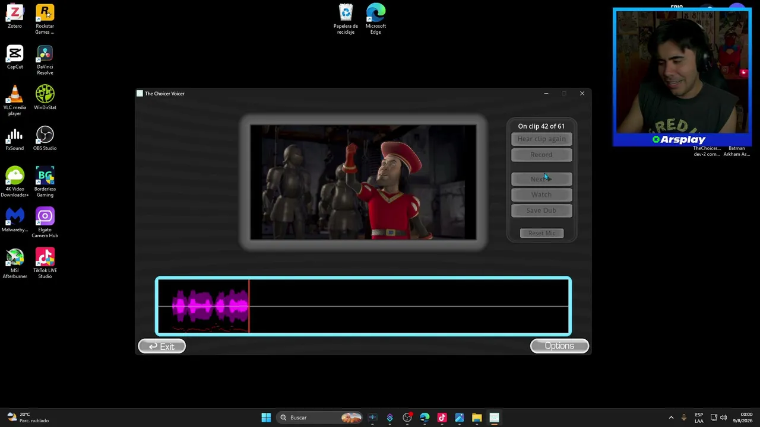Click the Record button
Image resolution: width=760 pixels, height=427 pixels.
541,155
